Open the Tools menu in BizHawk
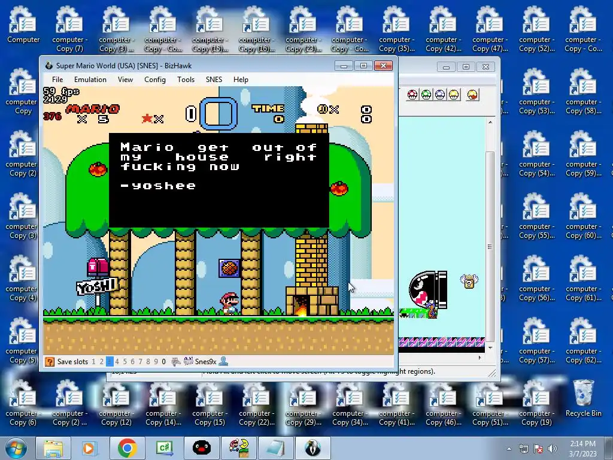Screen dimensions: 613x460 click(186, 80)
